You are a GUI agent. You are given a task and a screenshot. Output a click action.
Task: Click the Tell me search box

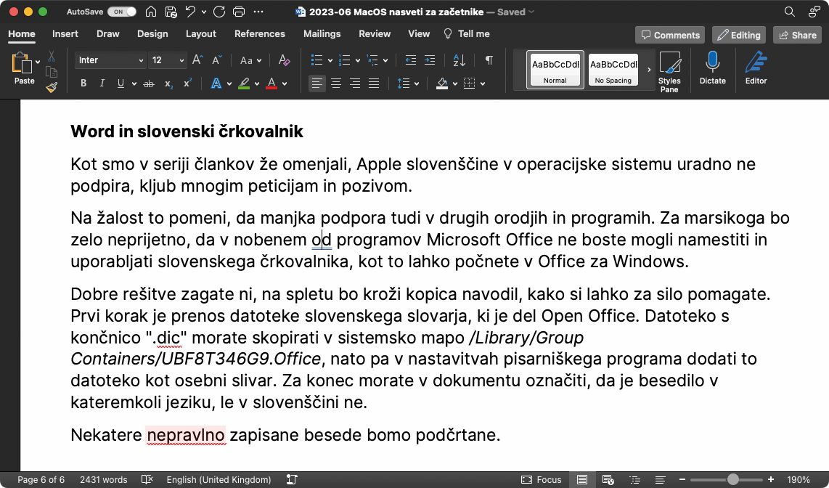pos(467,34)
